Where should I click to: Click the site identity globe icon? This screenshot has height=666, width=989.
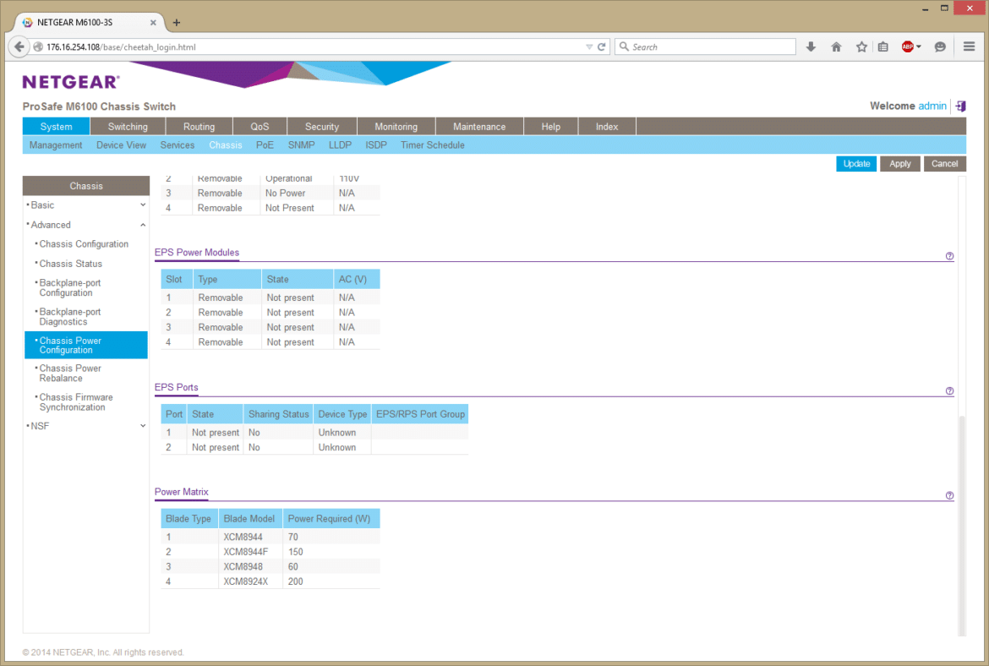click(38, 46)
